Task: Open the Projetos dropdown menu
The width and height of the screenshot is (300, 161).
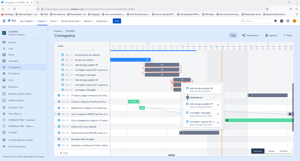Action: [x=42, y=21]
